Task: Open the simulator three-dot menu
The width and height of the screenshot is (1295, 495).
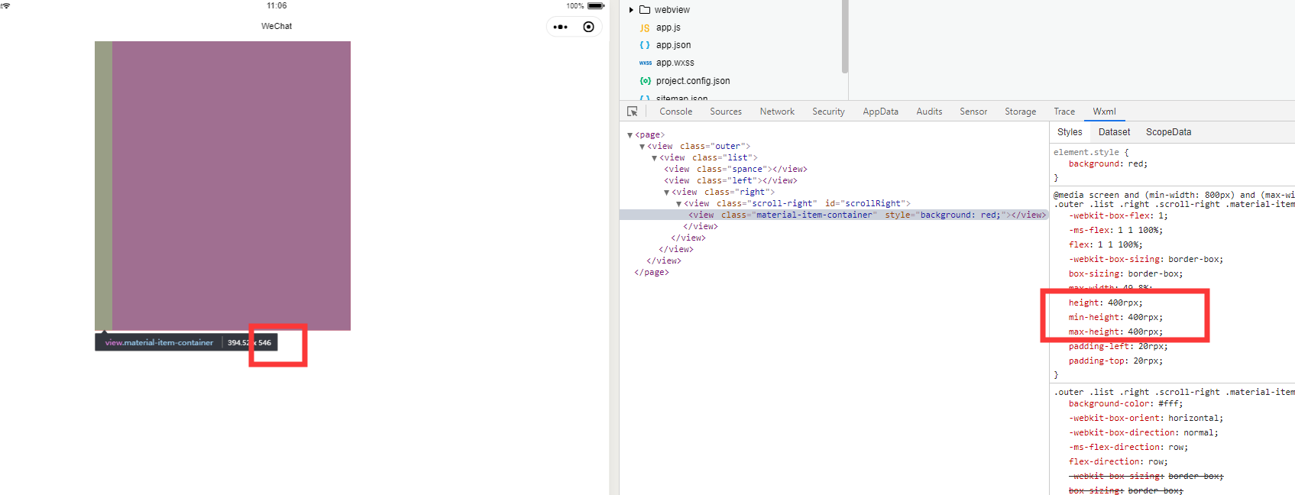Action: [561, 27]
